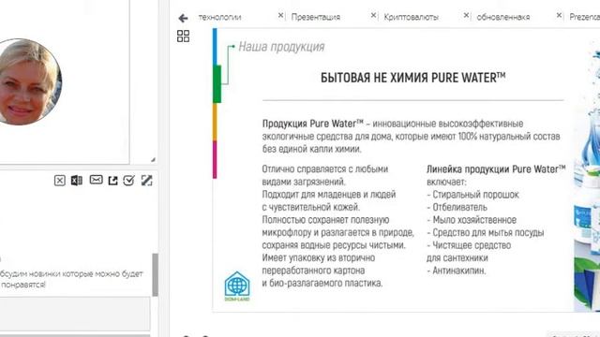Viewport: 600px width, 337px height.
Task: Click the slide heading 'Наша продукция'
Action: (x=281, y=47)
